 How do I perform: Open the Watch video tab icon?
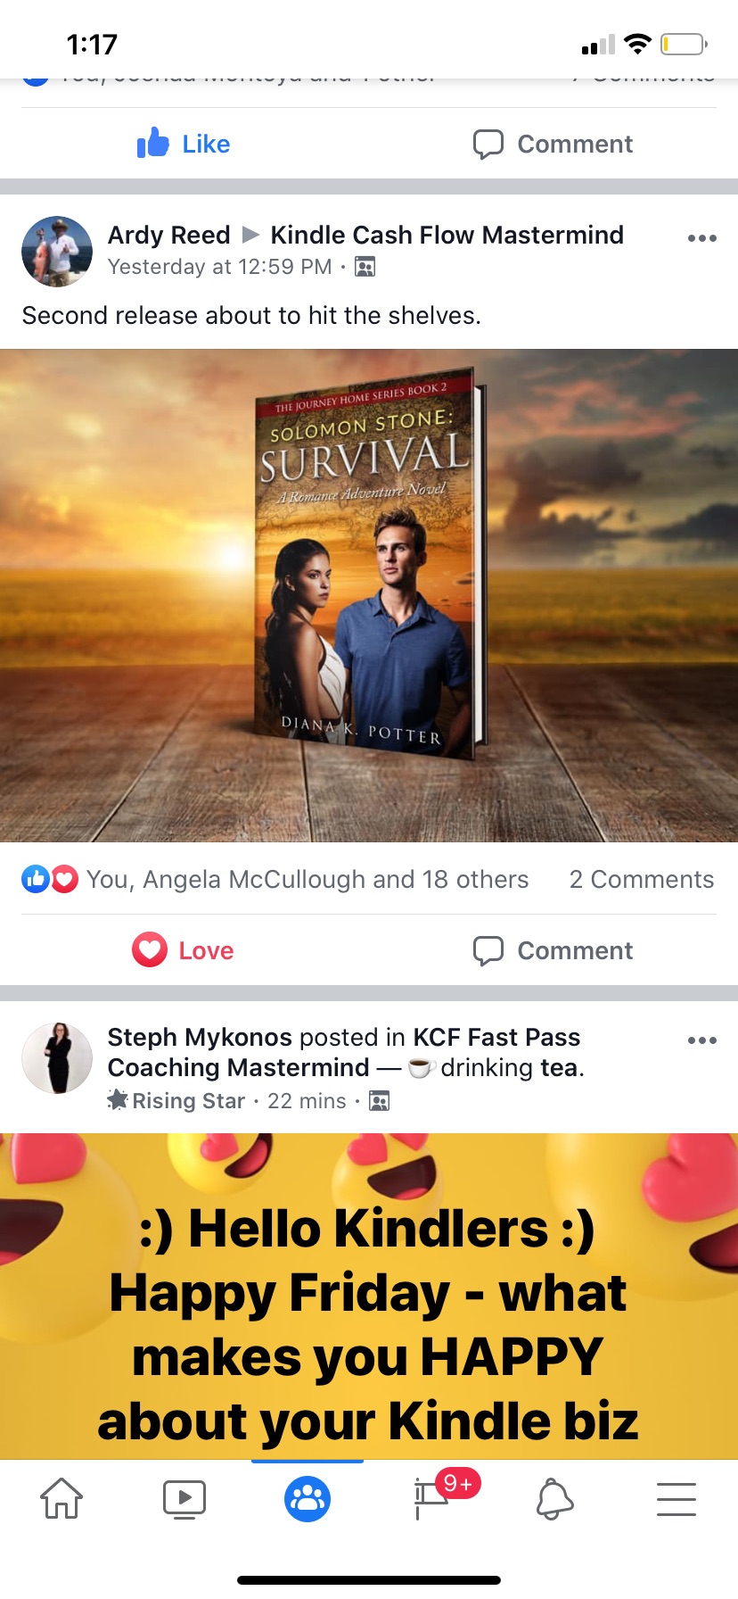184,1498
